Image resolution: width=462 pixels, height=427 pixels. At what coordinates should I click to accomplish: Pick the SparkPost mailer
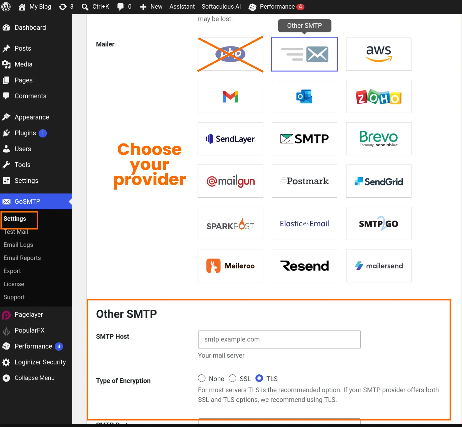click(230, 223)
